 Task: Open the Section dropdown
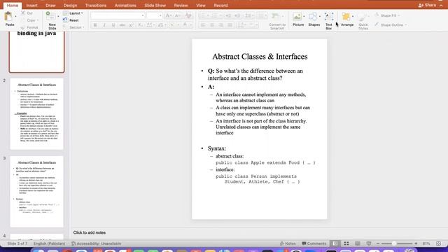click(x=73, y=27)
